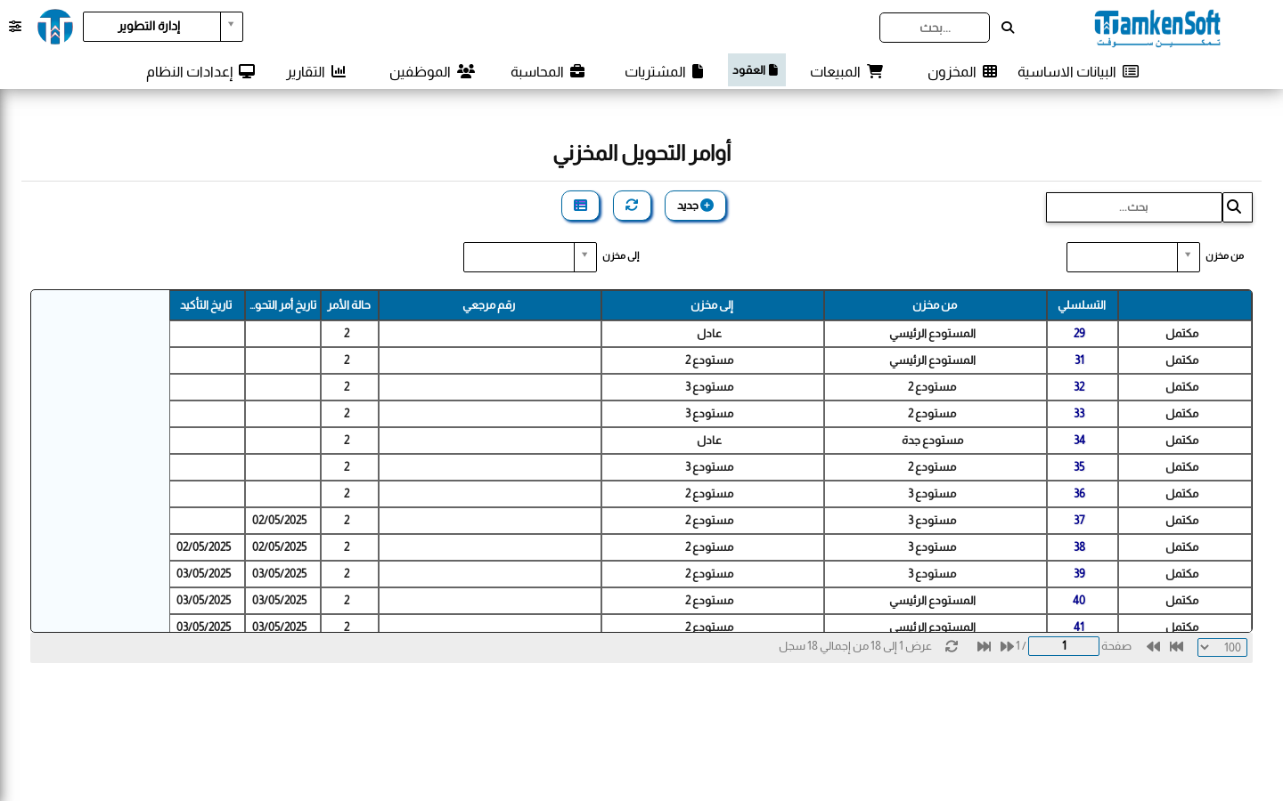This screenshot has height=801, width=1283.
Task: Open transfer order number 35
Action: pyautogui.click(x=1079, y=466)
